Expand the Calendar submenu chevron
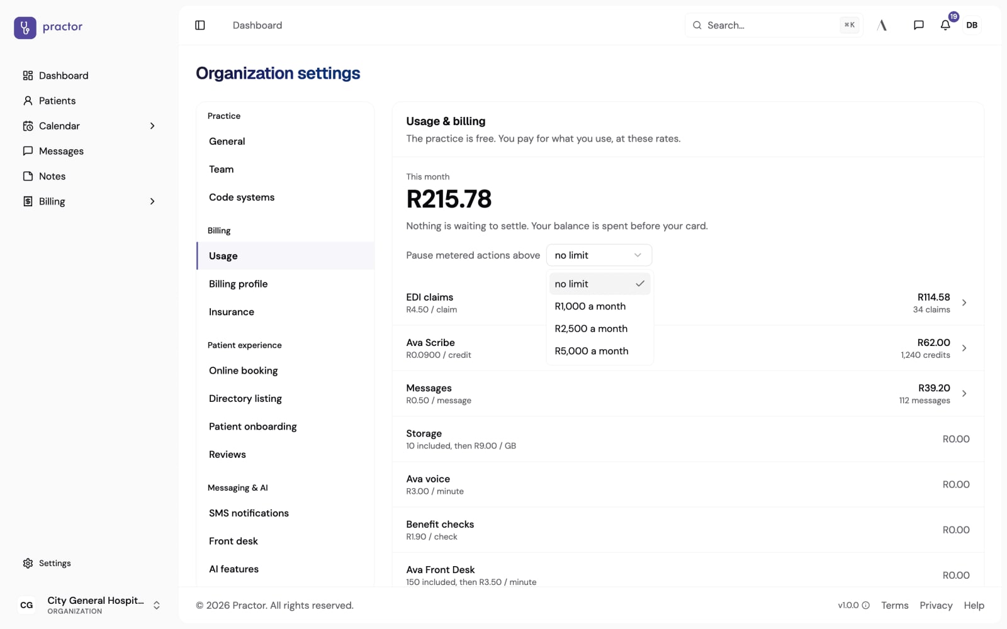1007x629 pixels. [152, 126]
